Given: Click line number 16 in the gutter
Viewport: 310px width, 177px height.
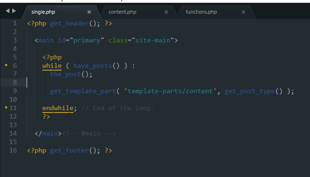Looking at the screenshot, I should [x=13, y=150].
